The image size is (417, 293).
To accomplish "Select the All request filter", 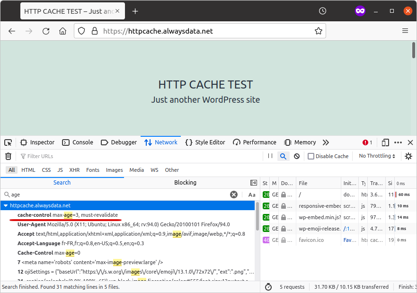I will 12,170.
